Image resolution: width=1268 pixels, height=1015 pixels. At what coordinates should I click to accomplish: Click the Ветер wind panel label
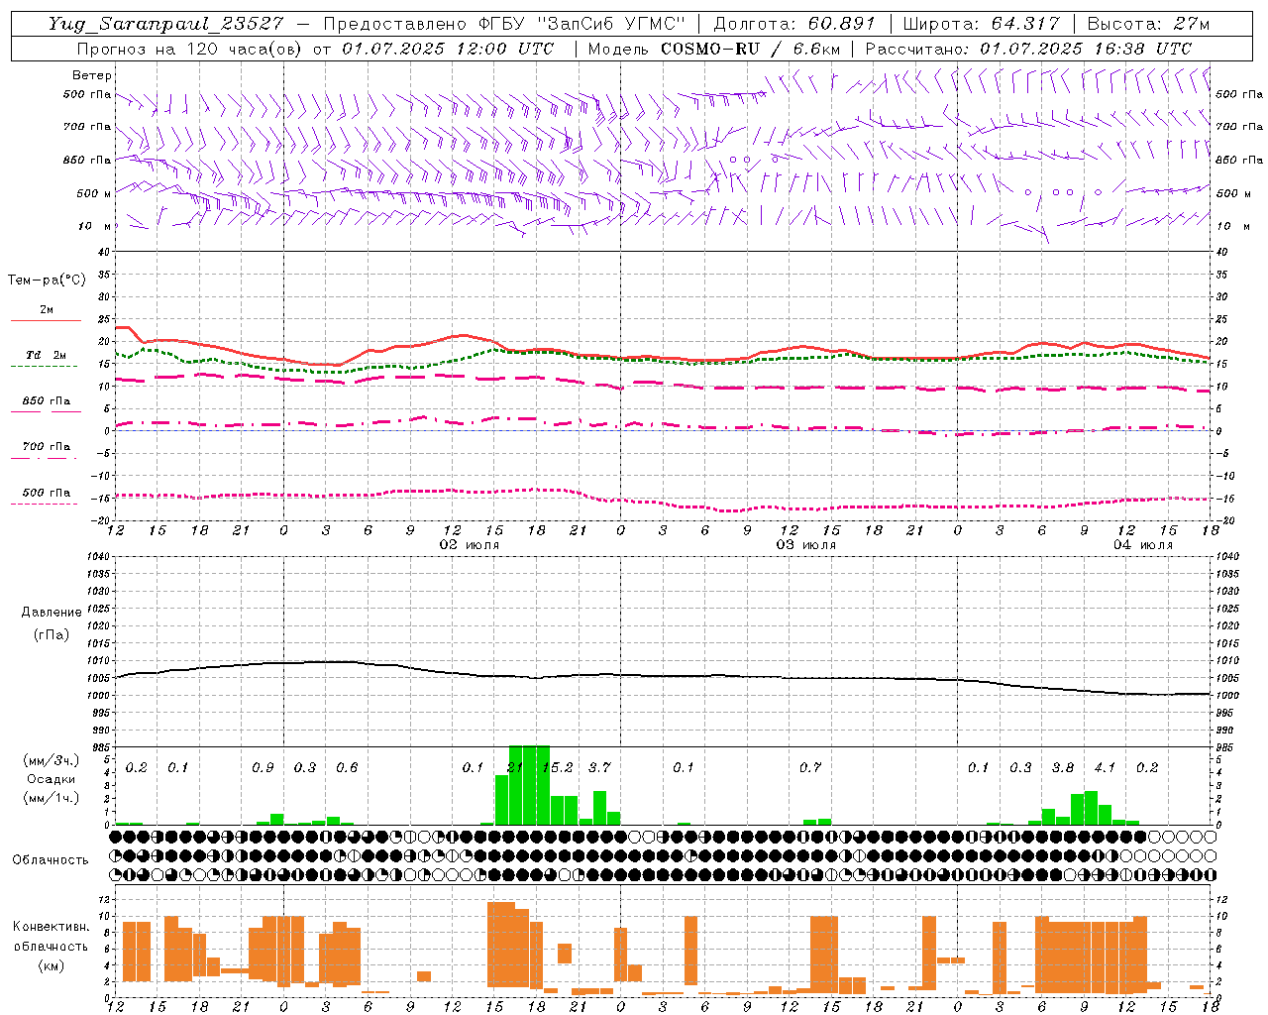coord(92,75)
